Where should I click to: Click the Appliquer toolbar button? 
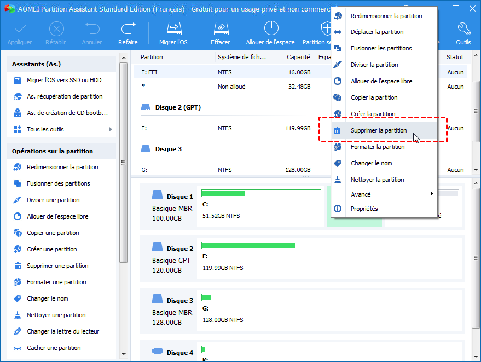[x=20, y=34]
